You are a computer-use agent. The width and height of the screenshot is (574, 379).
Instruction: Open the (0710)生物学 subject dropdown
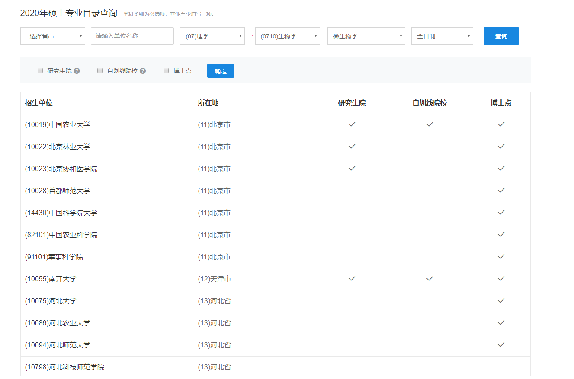pyautogui.click(x=288, y=36)
